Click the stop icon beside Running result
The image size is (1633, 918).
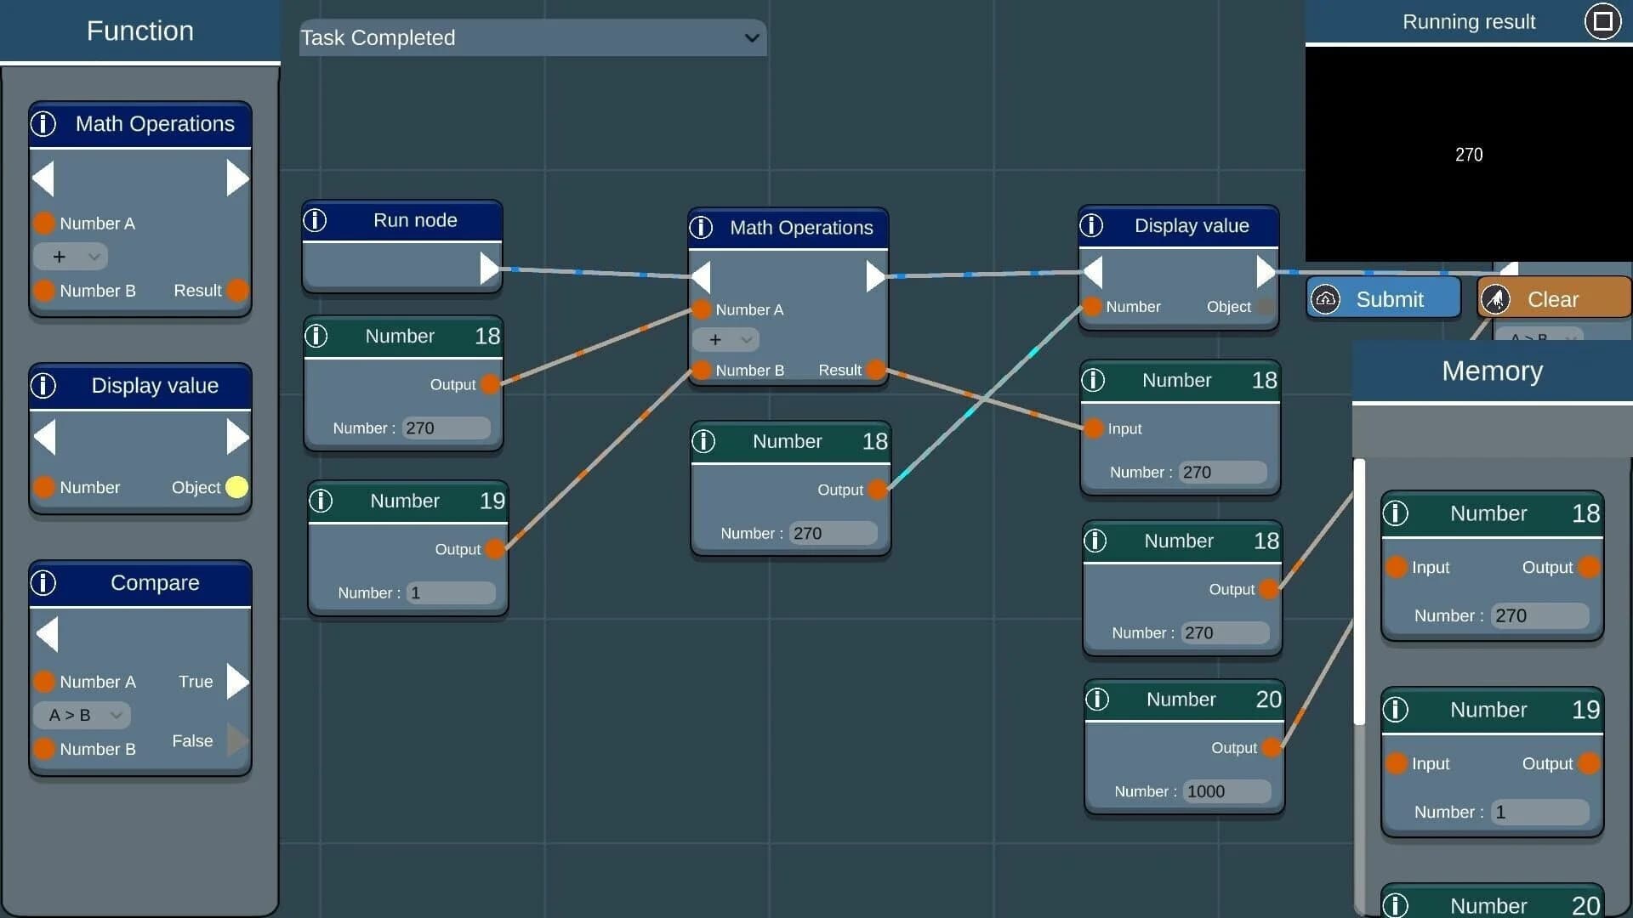click(x=1602, y=21)
